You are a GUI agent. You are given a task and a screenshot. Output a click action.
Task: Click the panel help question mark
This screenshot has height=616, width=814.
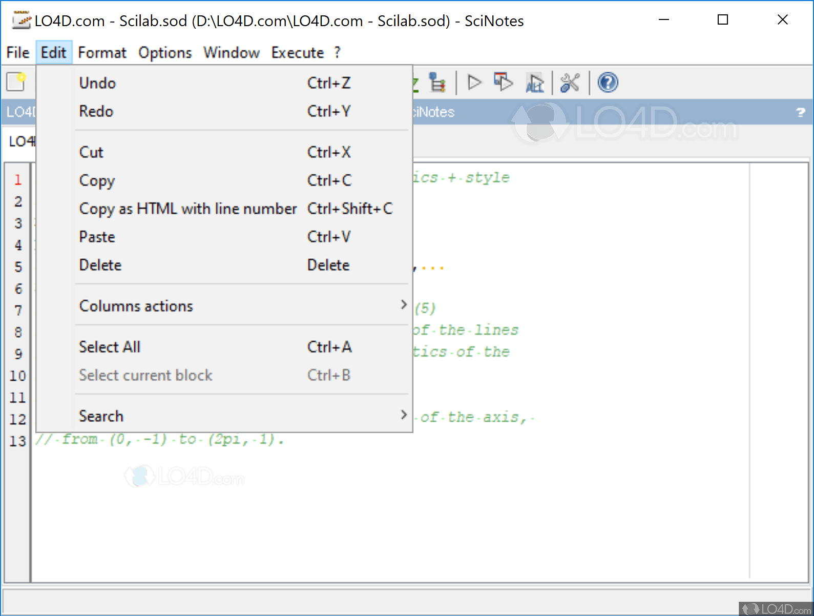click(x=801, y=112)
